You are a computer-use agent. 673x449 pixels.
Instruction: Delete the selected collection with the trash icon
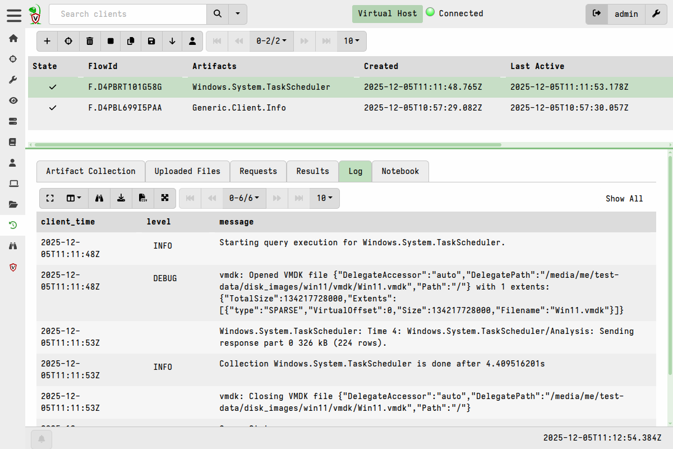90,41
